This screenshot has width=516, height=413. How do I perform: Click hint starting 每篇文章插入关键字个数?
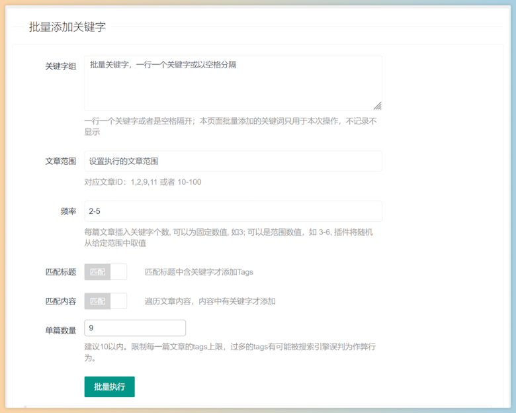coord(229,238)
